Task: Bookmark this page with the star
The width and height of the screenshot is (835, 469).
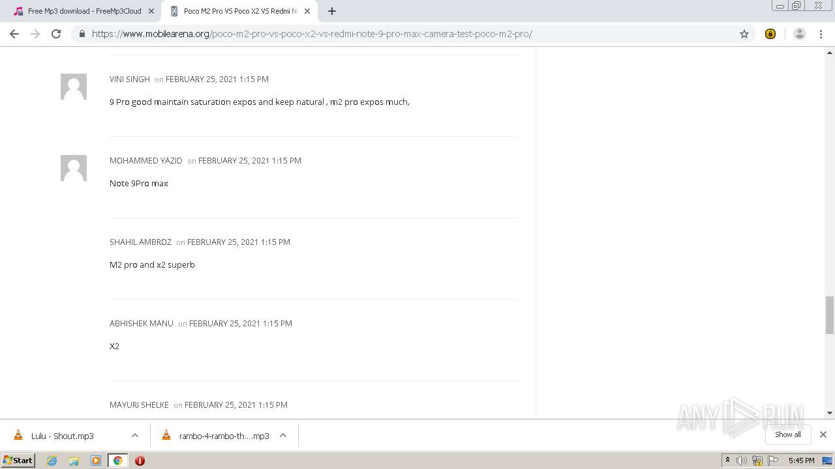Action: (744, 34)
